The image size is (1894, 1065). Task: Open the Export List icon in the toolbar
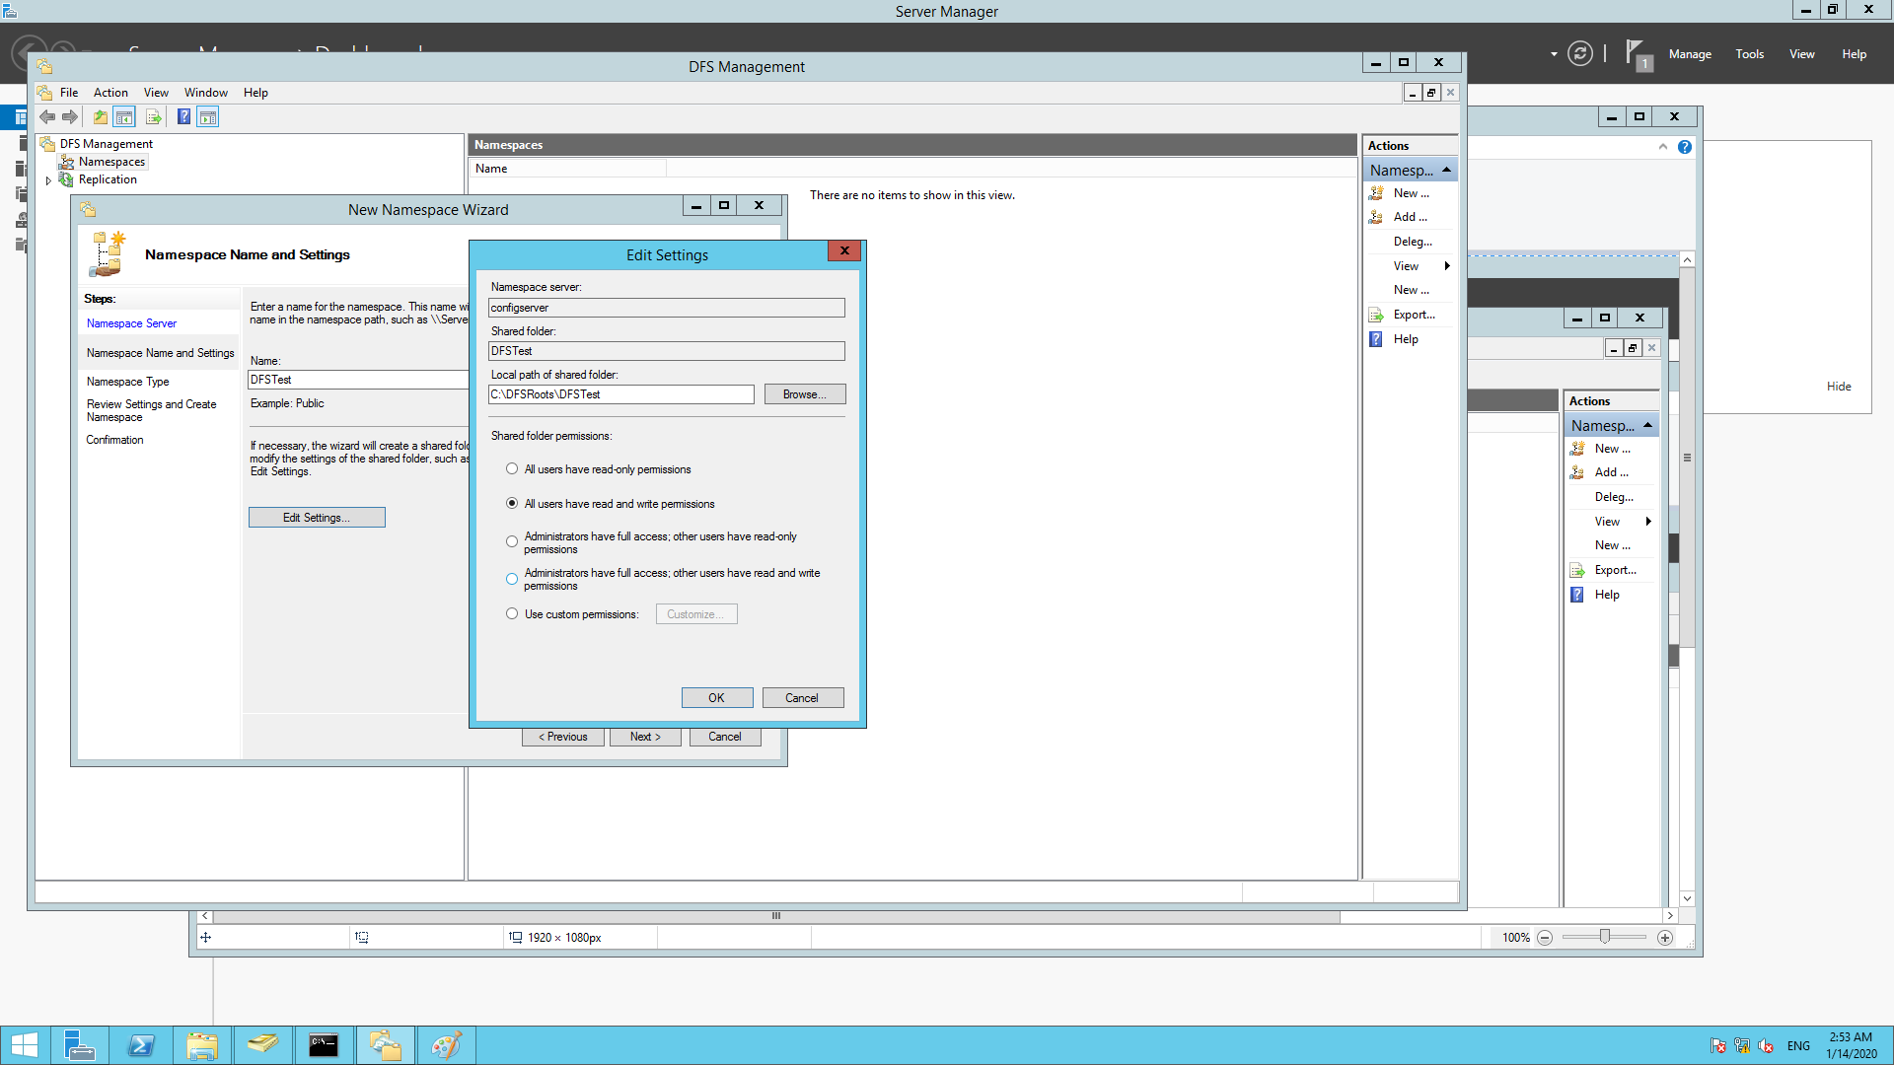point(154,116)
